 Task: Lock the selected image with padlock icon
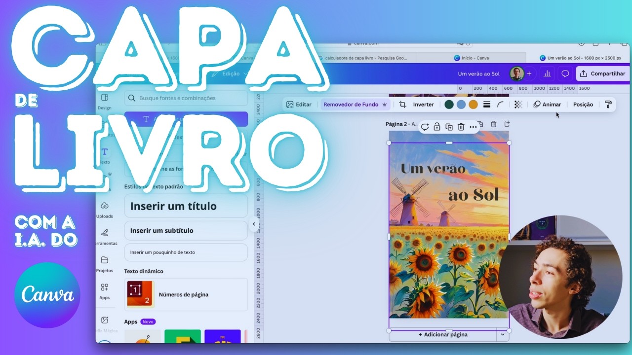pyautogui.click(x=437, y=127)
